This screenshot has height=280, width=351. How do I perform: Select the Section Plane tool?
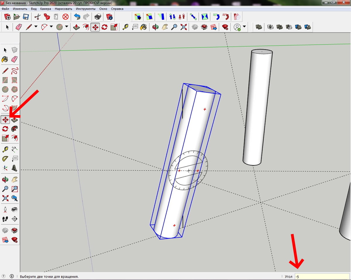pyautogui.click(x=14, y=219)
